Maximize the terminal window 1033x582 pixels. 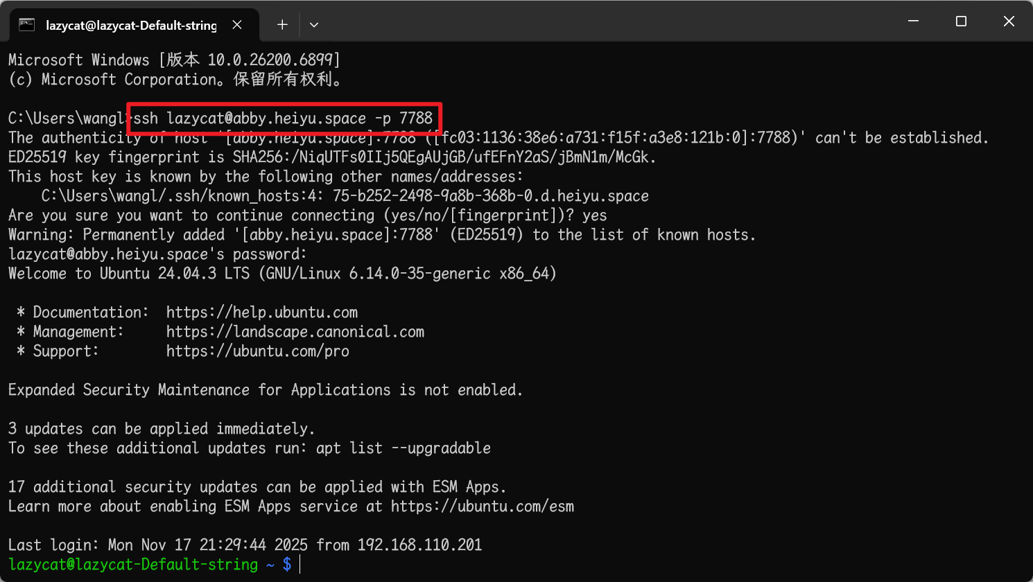(x=961, y=21)
